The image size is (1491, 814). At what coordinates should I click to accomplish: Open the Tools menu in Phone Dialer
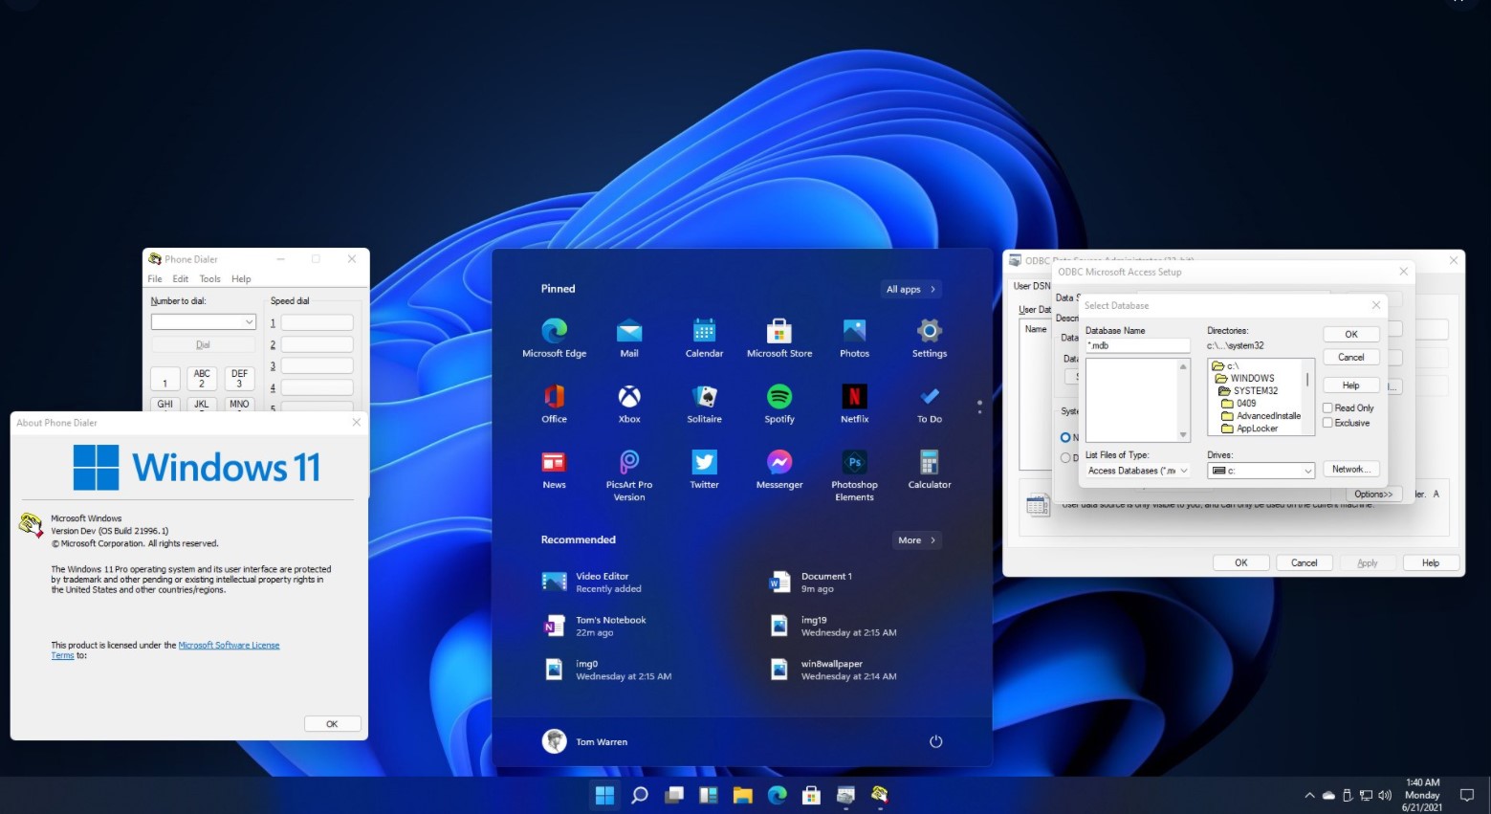210,279
